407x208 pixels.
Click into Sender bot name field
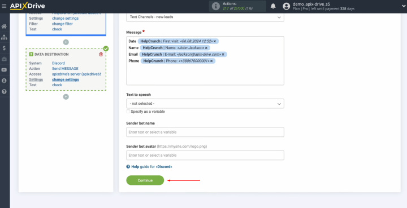point(205,132)
